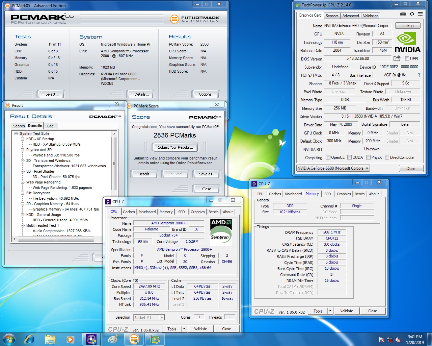Collapse the File Decryption node

[x=23, y=193]
